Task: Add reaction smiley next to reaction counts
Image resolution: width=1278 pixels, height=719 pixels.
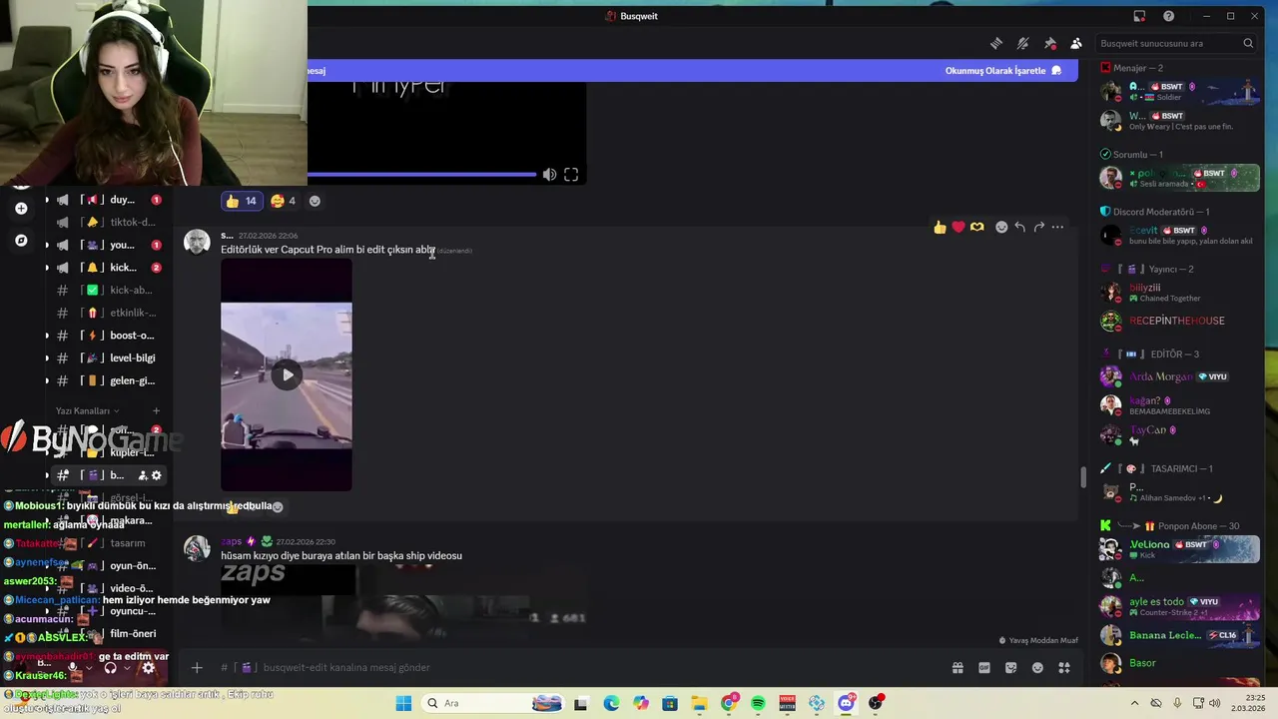Action: point(315,201)
